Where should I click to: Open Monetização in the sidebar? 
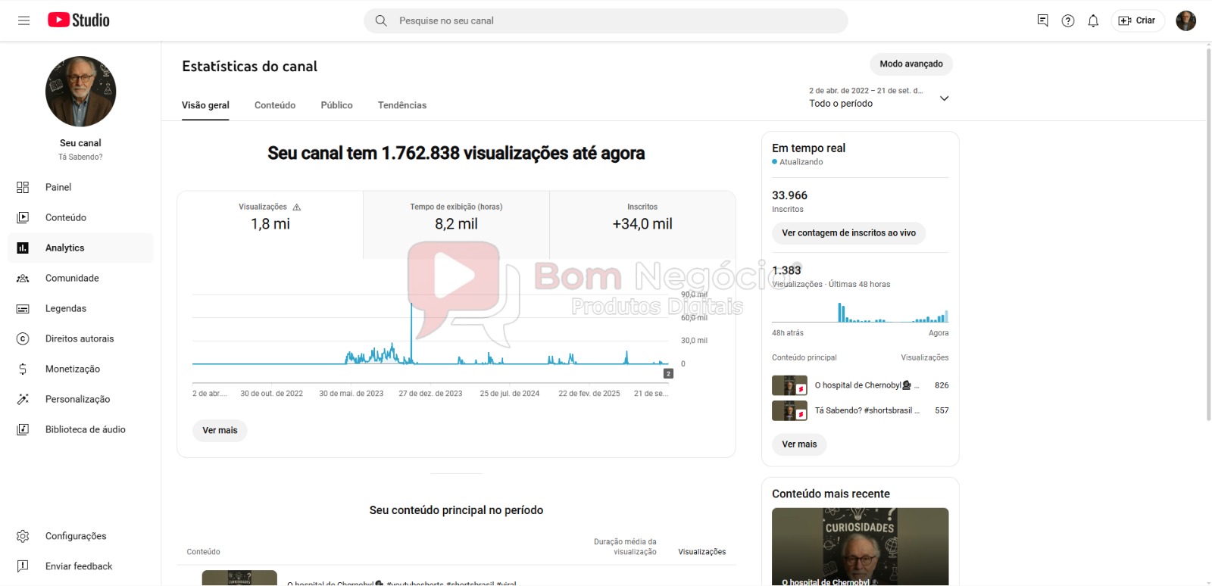coord(73,369)
